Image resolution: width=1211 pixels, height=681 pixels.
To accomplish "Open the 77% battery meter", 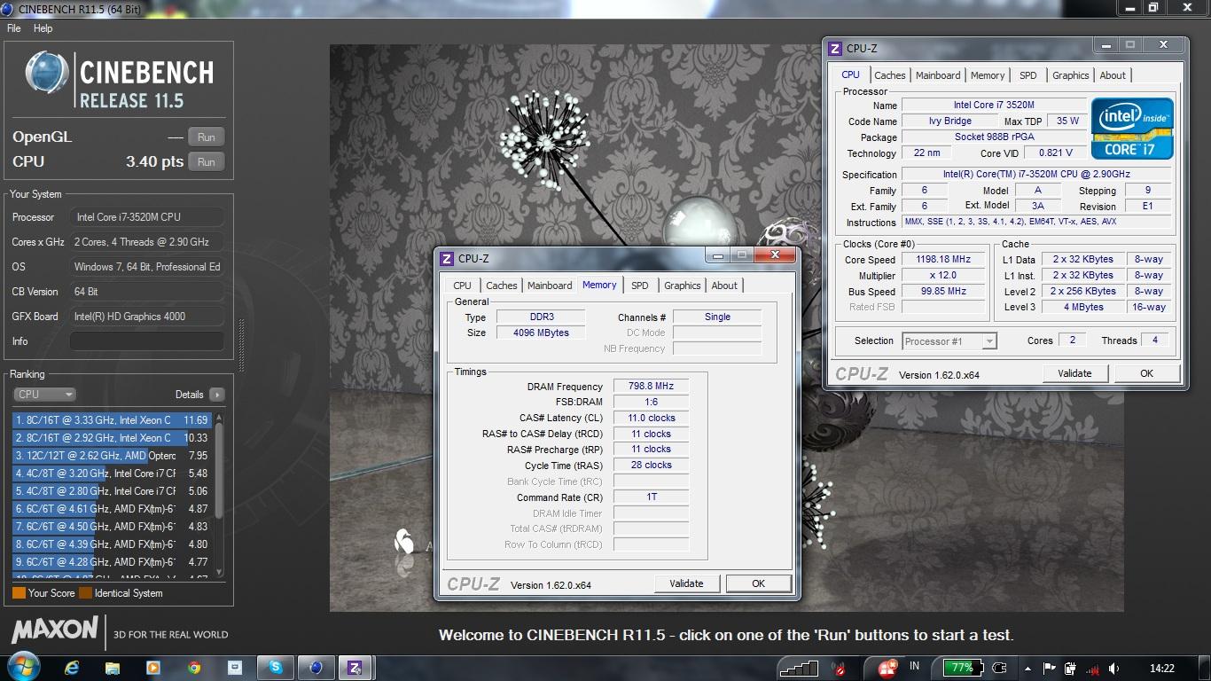I will pos(963,668).
